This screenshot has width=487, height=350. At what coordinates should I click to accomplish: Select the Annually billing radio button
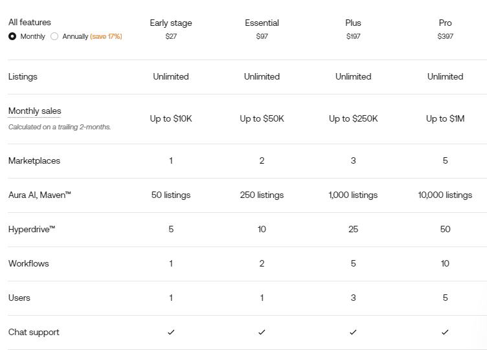[54, 36]
